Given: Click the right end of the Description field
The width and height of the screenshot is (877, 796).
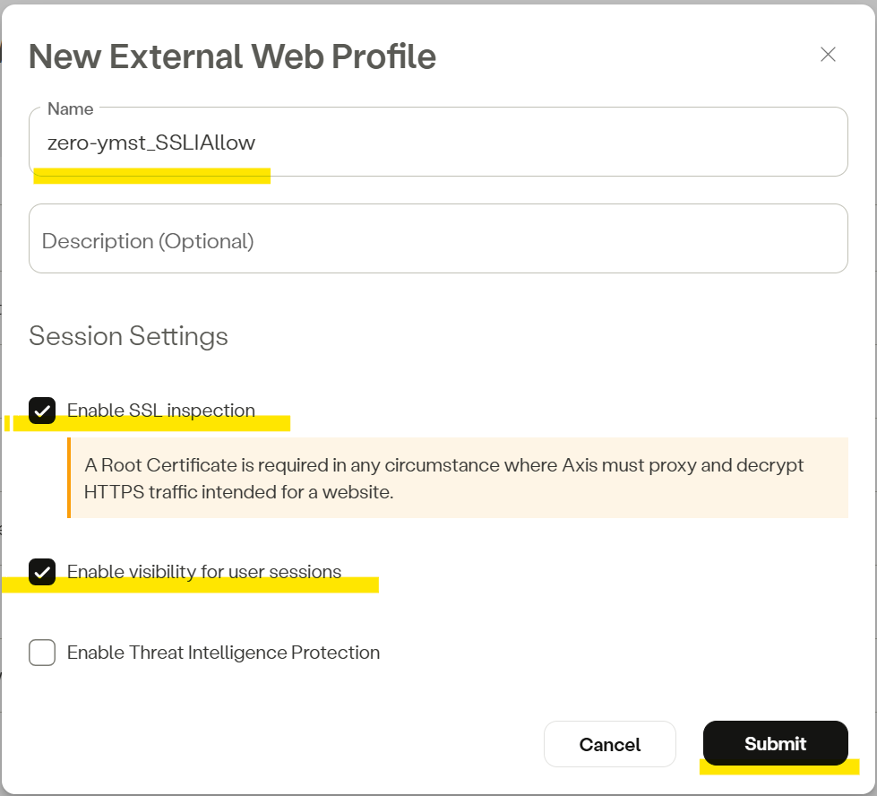Looking at the screenshot, I should tap(806, 240).
